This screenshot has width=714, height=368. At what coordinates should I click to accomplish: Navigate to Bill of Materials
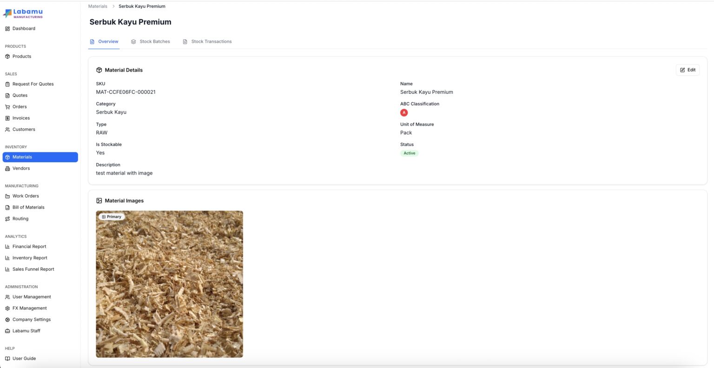click(x=28, y=207)
